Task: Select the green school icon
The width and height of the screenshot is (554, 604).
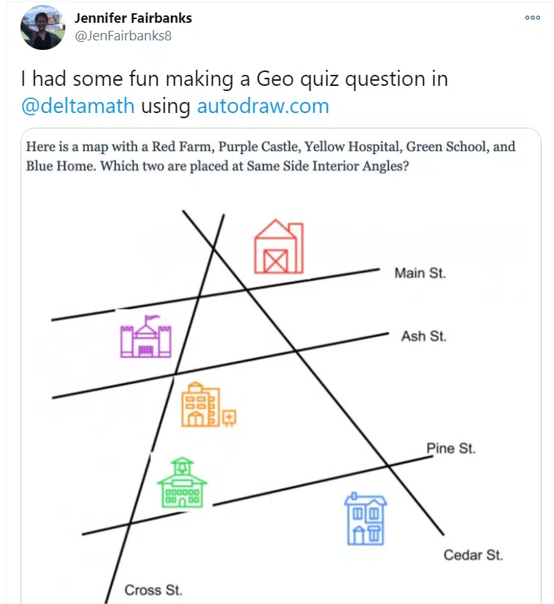Action: point(182,482)
